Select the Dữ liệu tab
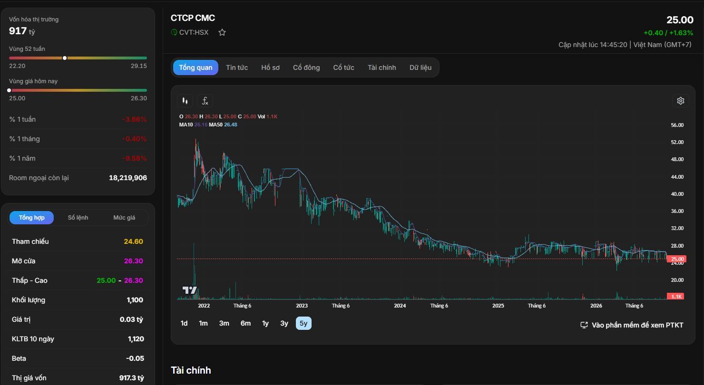 click(420, 67)
